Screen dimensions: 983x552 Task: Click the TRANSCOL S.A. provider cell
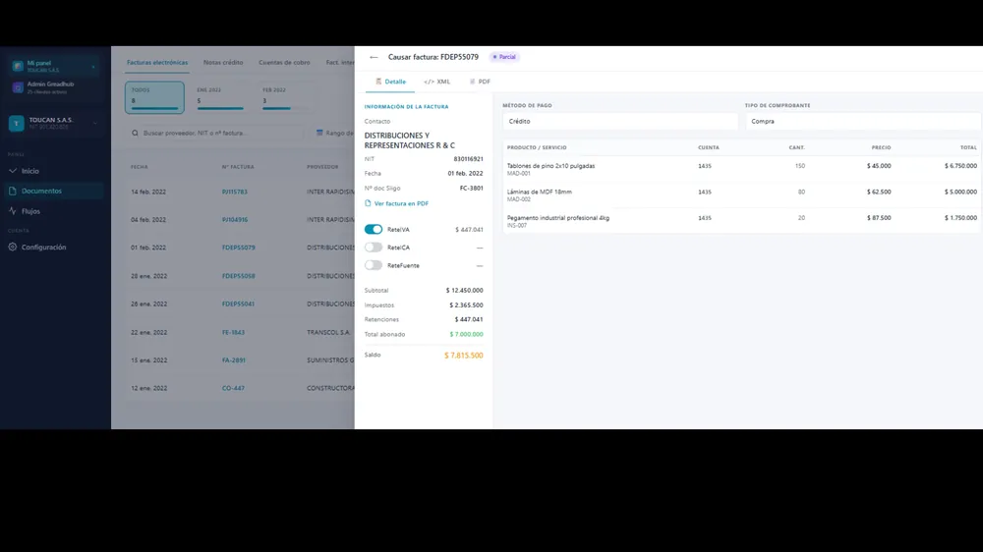coord(328,333)
